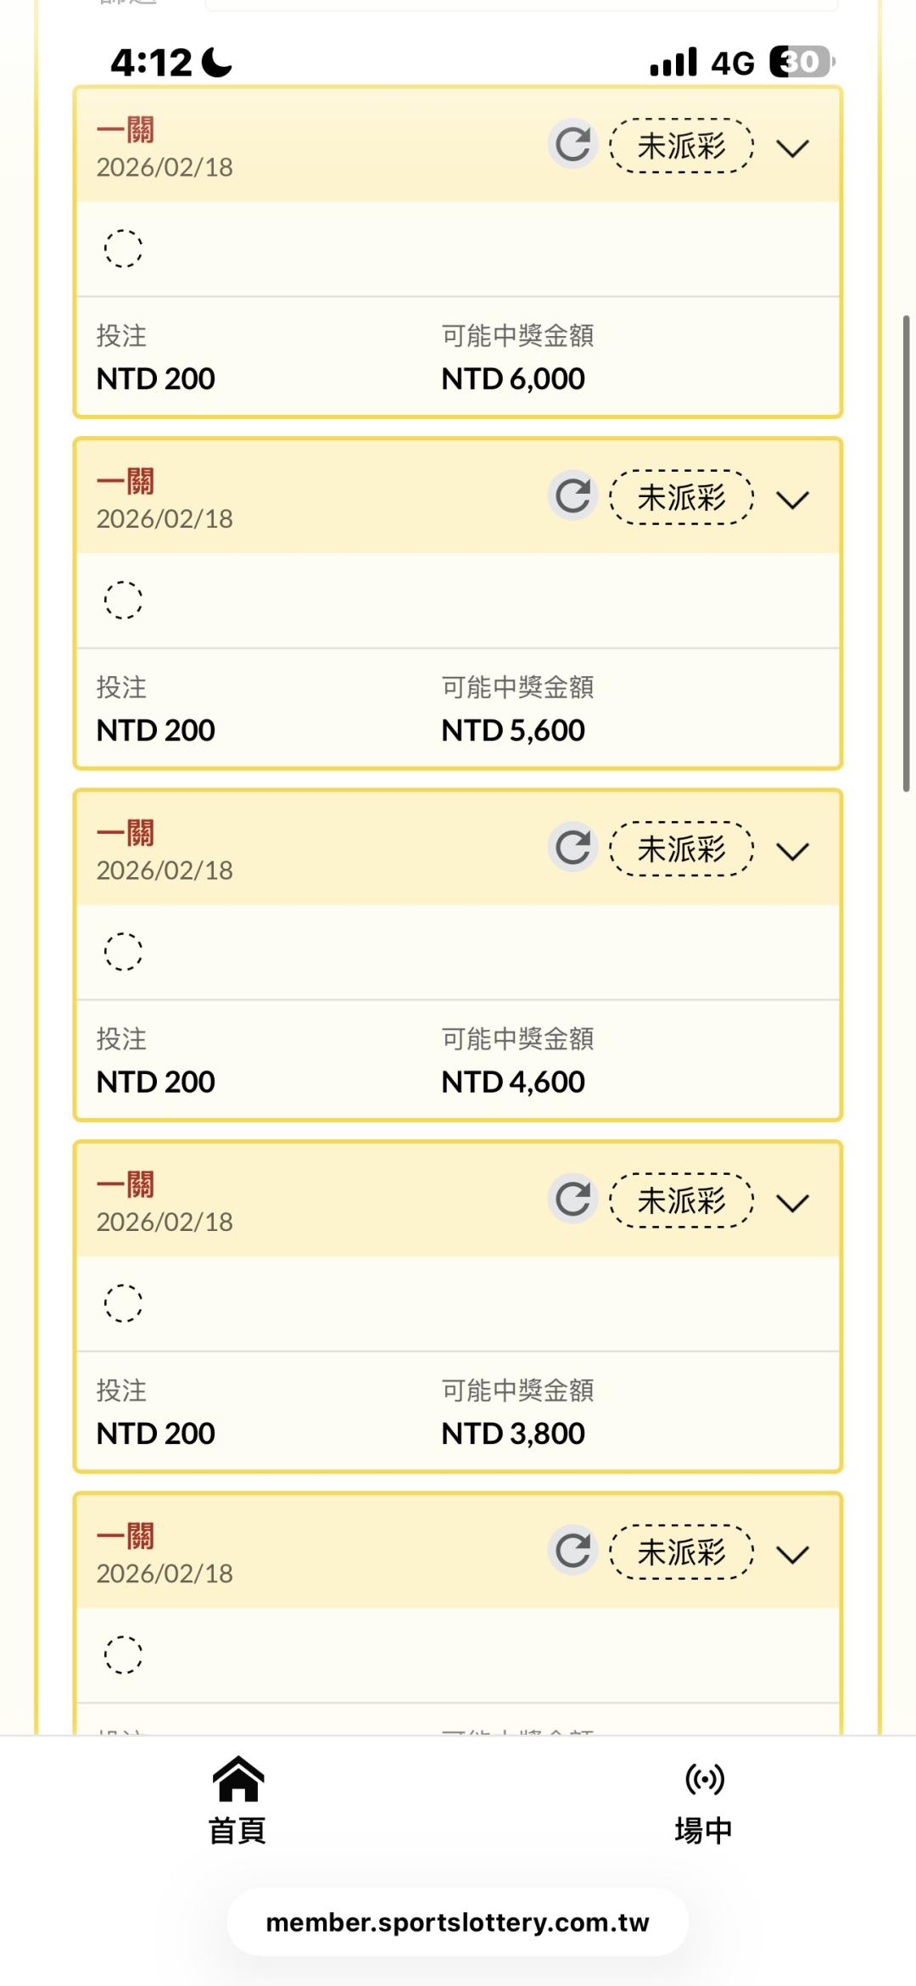The height and width of the screenshot is (1986, 916).
Task: Expand the NTD 6,000 ticket details chevron
Action: click(793, 148)
